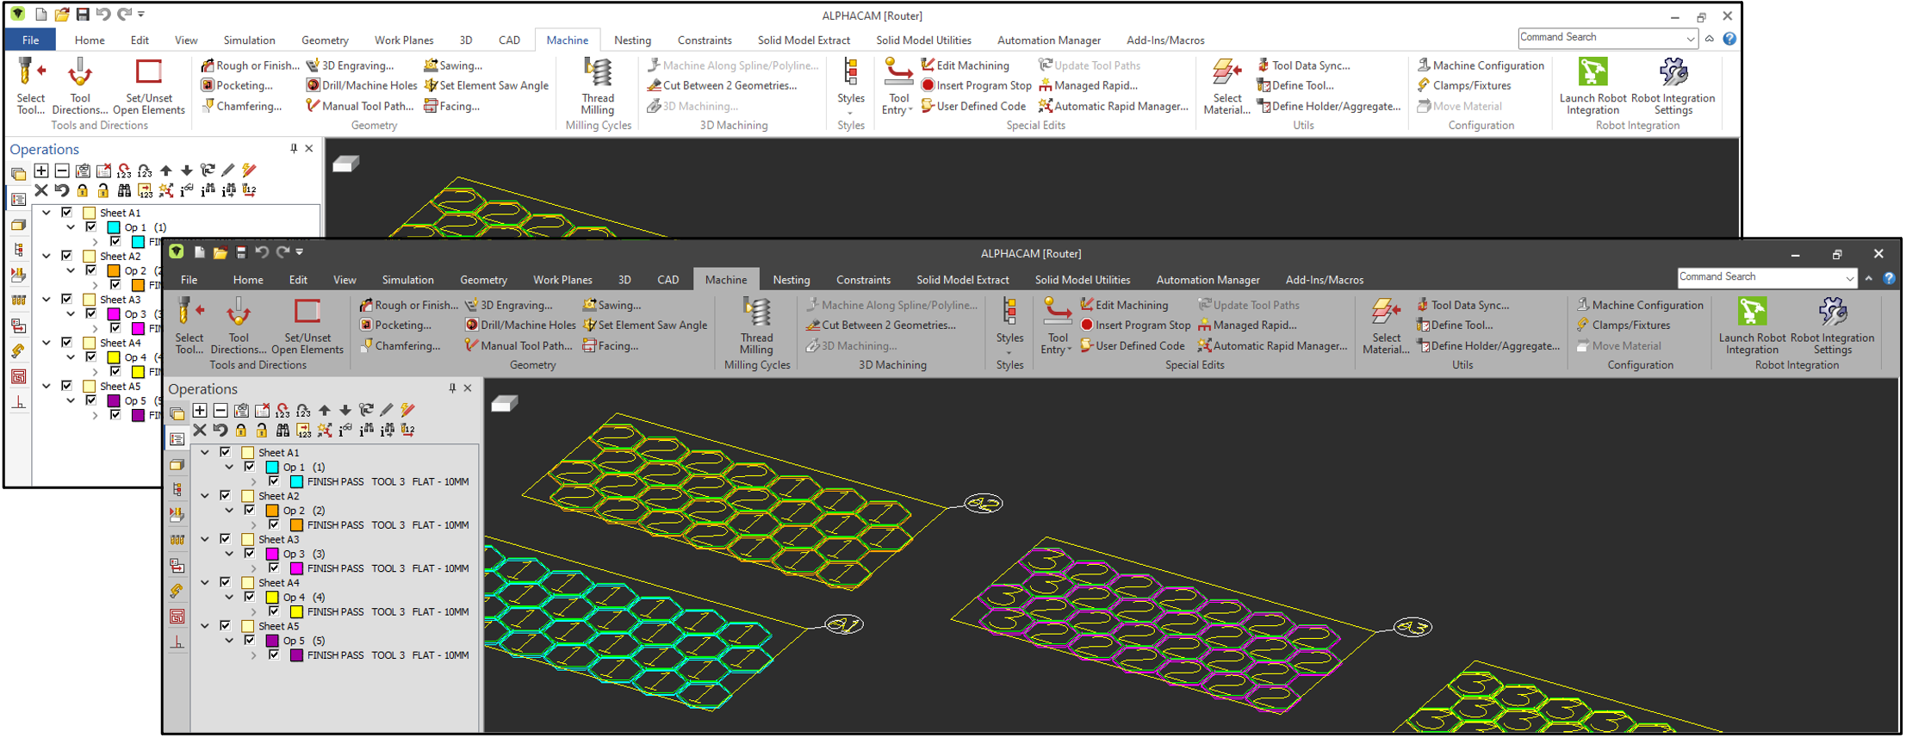Screen dimensions: 1906x738
Task: Uncheck FINISH PASS under Op 2 in front window
Action: tap(274, 524)
